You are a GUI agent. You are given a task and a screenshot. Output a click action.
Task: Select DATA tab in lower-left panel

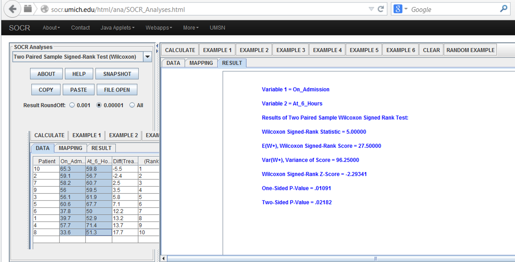click(x=43, y=148)
